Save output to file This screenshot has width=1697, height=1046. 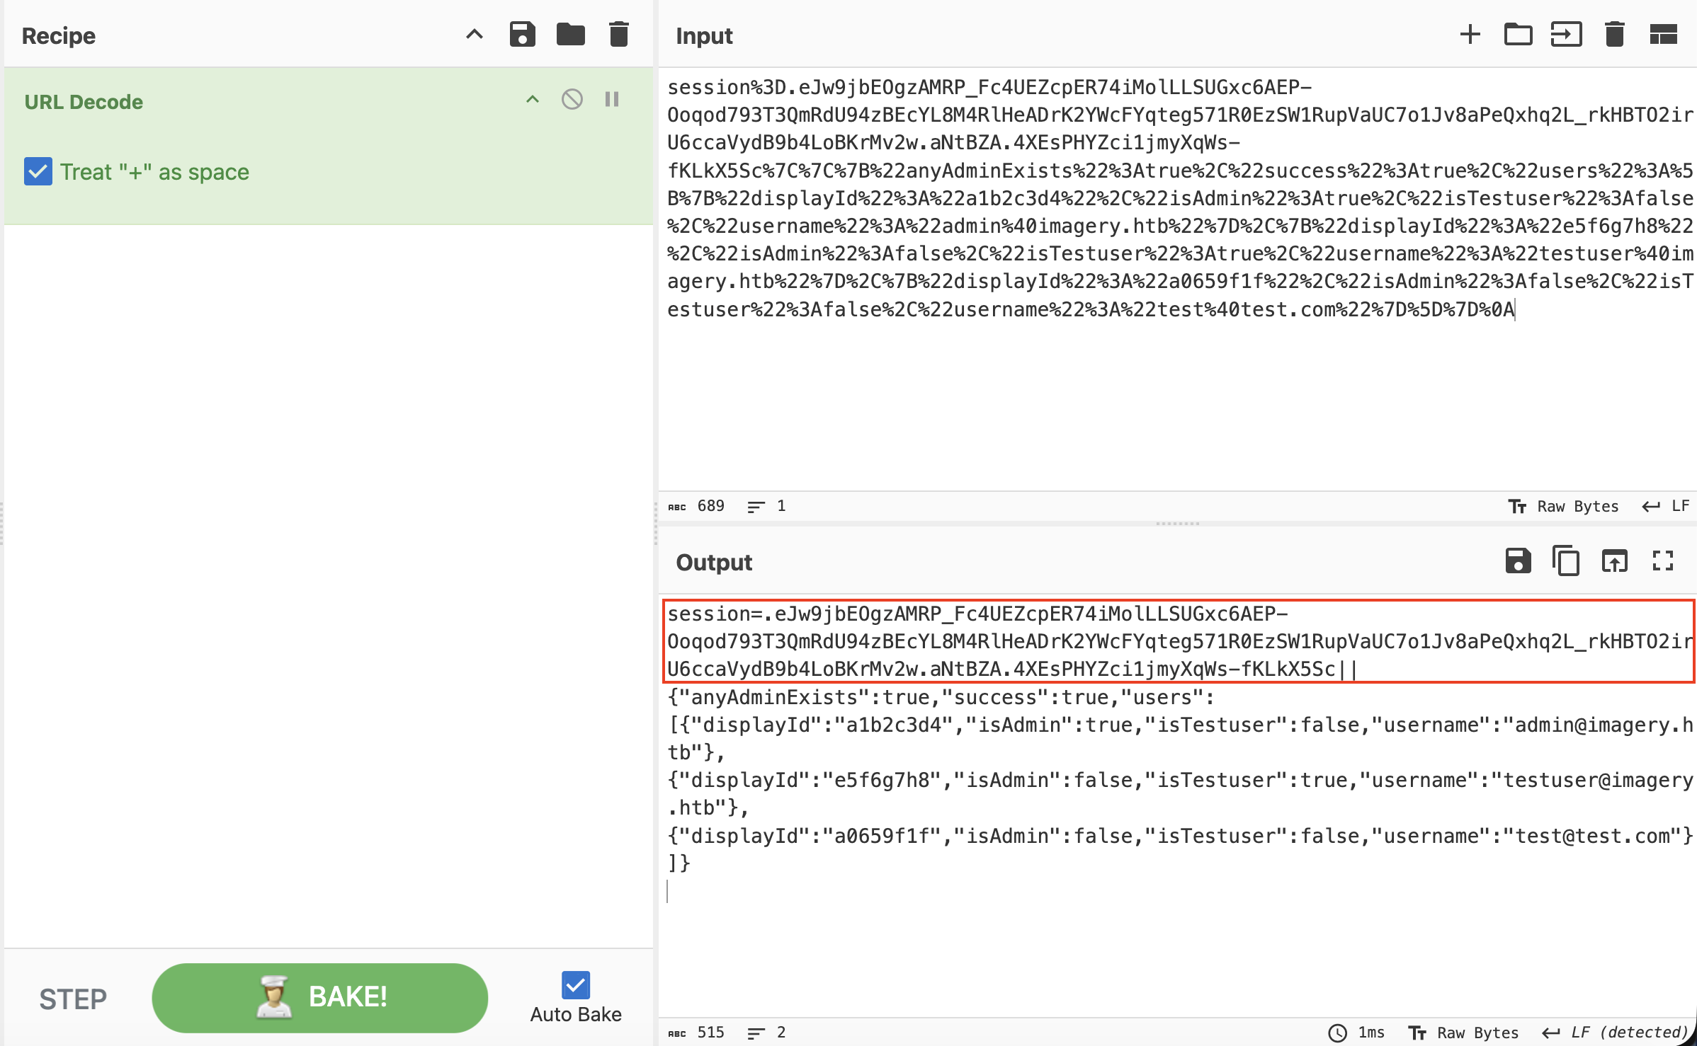[x=1518, y=561]
